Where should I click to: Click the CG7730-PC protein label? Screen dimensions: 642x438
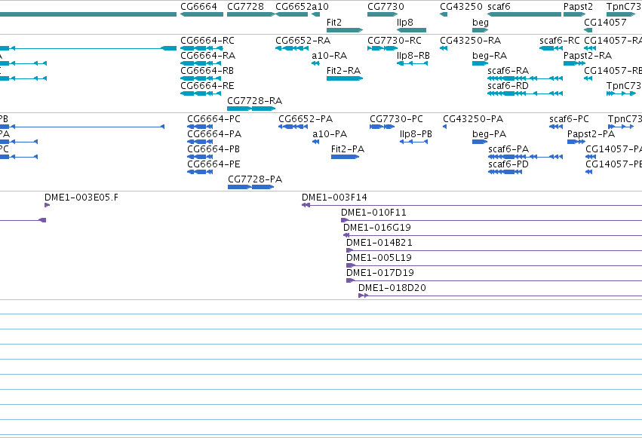[x=396, y=118]
